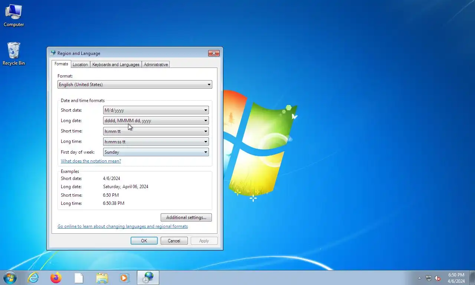Open Windows Explorer folder taskbar icon

pyautogui.click(x=102, y=278)
